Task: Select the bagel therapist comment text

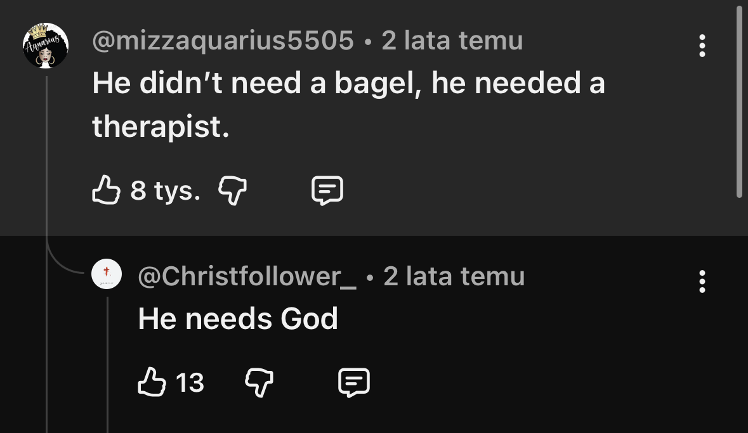Action: (349, 105)
